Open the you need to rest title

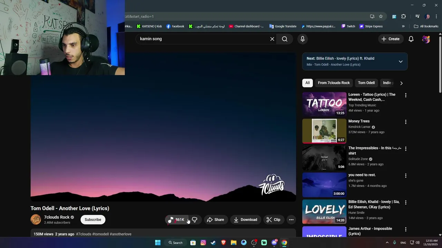point(362,175)
